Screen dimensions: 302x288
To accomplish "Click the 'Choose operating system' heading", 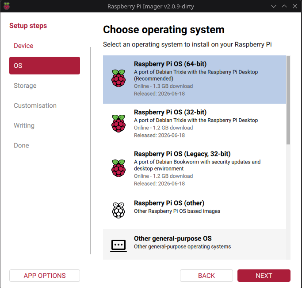I will click(164, 30).
